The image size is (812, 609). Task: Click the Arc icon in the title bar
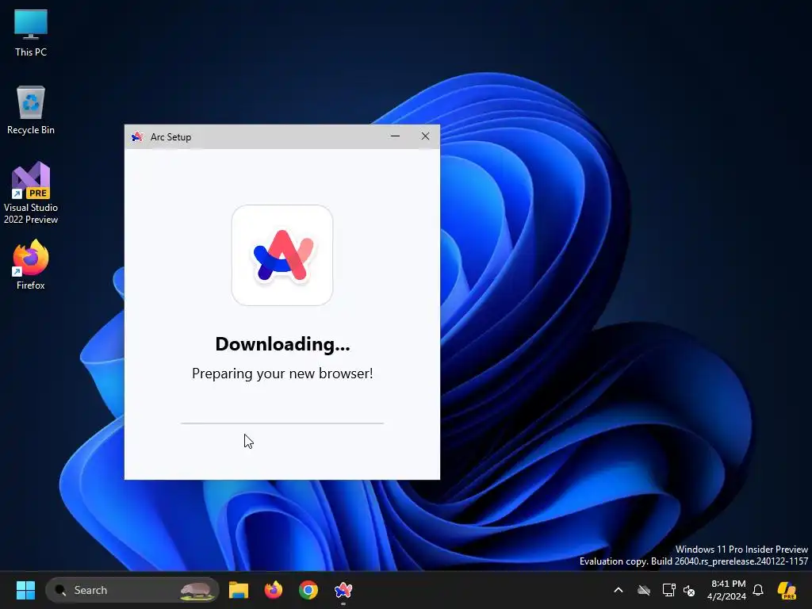[137, 136]
